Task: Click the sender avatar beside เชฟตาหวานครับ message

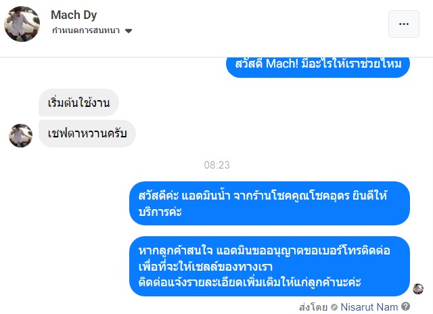Action: [x=20, y=135]
